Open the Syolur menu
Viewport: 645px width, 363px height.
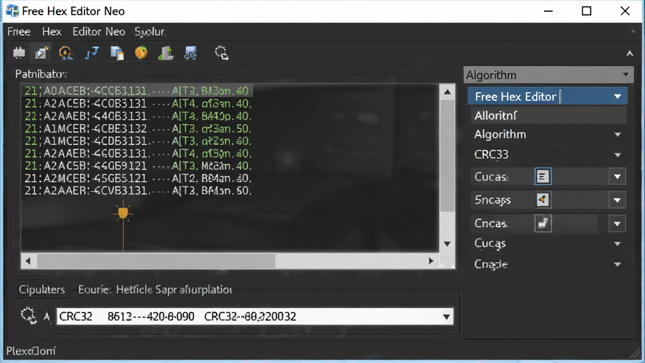tap(150, 32)
